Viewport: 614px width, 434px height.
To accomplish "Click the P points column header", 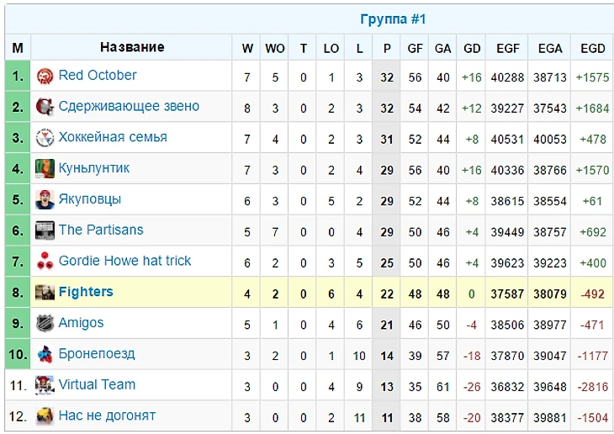I will pos(387,48).
